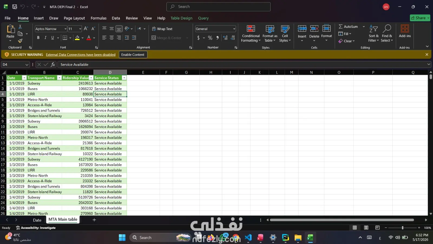Open the font name dropdown Aptos Narrow
433x244 pixels.
click(x=65, y=29)
